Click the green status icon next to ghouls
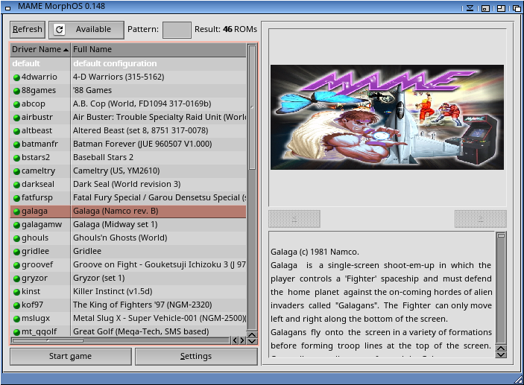Image resolution: width=524 pixels, height=385 pixels. tap(16, 238)
